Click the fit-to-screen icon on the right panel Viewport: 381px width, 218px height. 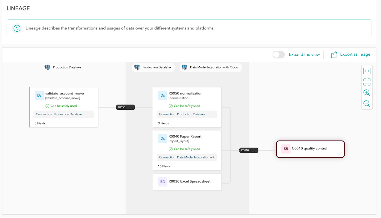367,82
